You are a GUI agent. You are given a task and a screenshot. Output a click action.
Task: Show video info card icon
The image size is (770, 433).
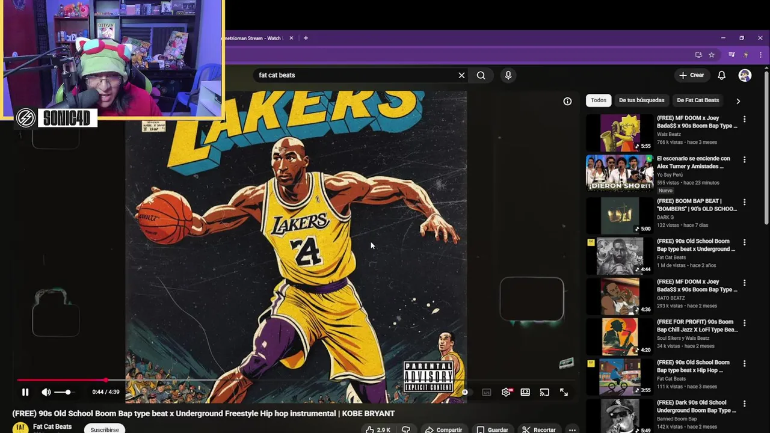567,102
